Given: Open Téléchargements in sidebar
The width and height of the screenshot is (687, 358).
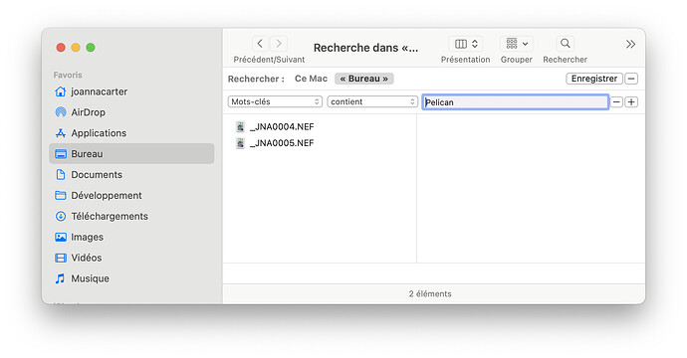Looking at the screenshot, I should 131,216.
